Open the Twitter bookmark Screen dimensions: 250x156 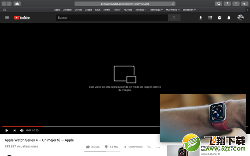click(x=117, y=10)
